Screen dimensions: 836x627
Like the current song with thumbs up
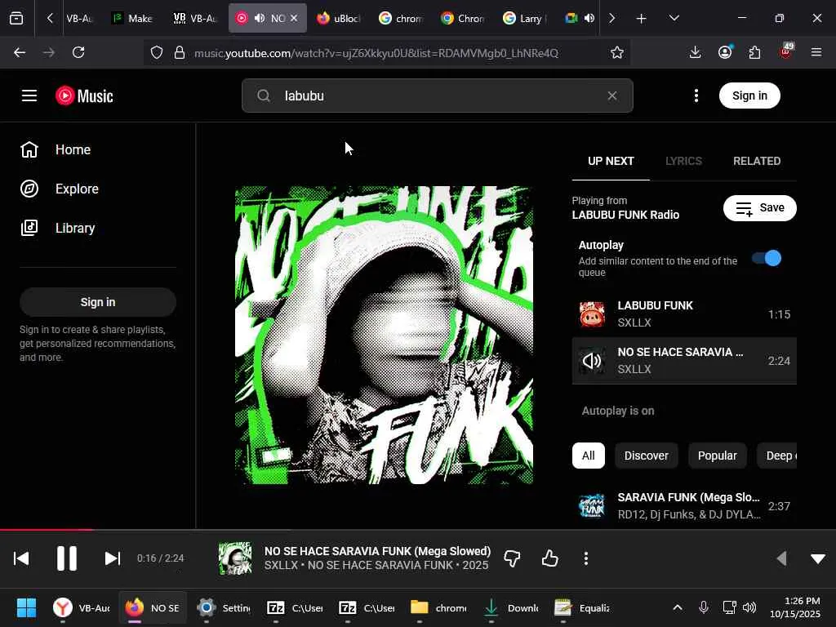549,558
